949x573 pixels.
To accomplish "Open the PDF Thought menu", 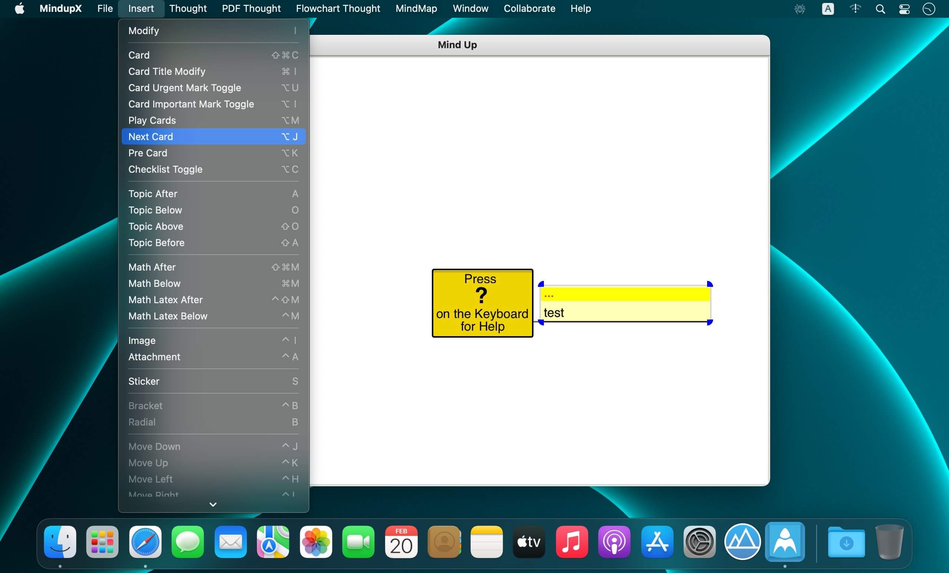I will click(251, 9).
